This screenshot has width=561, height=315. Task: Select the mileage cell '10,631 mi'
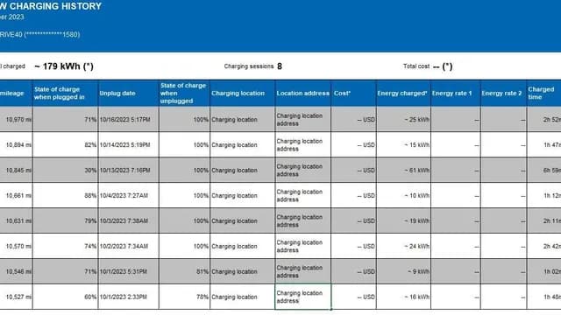16,220
